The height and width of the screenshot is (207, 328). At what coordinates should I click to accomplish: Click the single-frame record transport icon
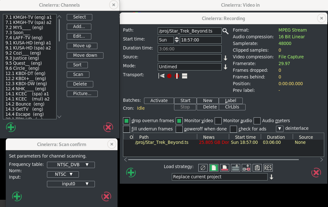[177, 76]
